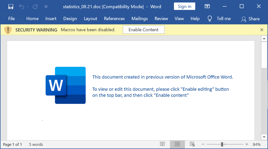The image size is (268, 149).
Task: Click the zoom in plus button
Action: (247, 144)
